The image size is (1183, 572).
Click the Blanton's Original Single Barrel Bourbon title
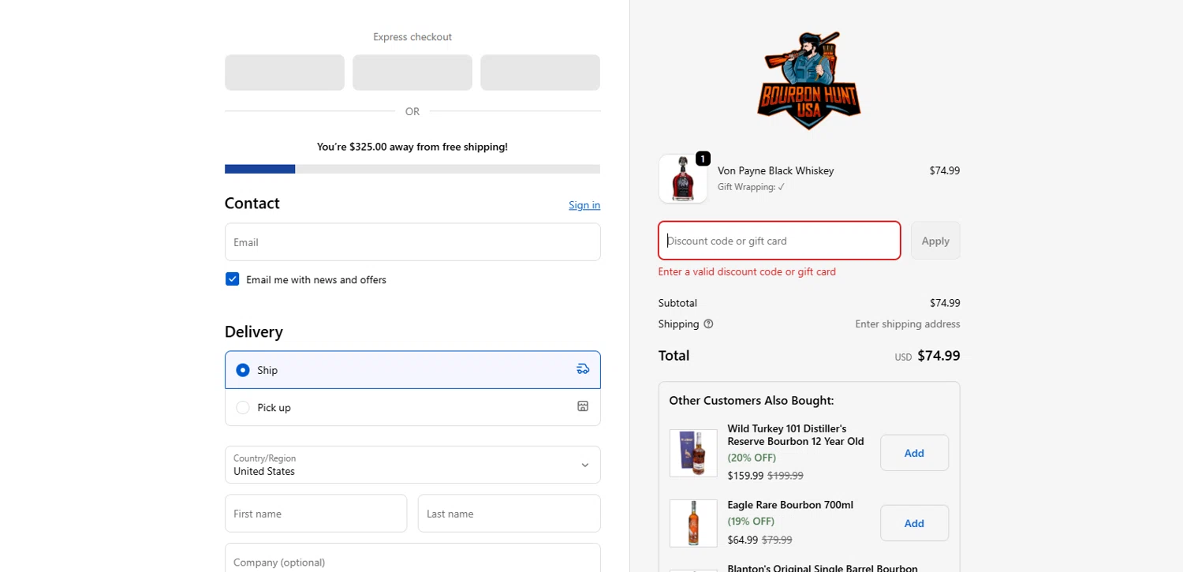pyautogui.click(x=823, y=567)
